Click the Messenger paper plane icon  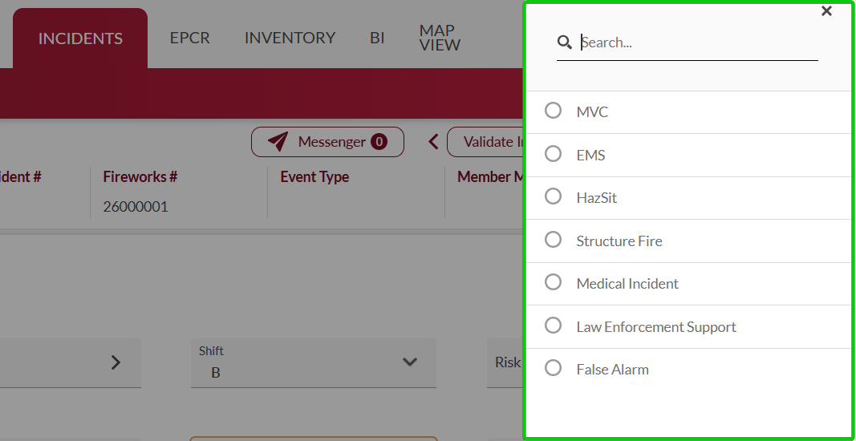click(278, 142)
